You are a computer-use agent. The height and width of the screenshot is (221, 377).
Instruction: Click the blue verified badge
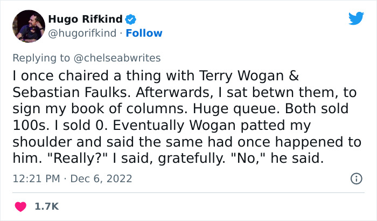tap(130, 20)
